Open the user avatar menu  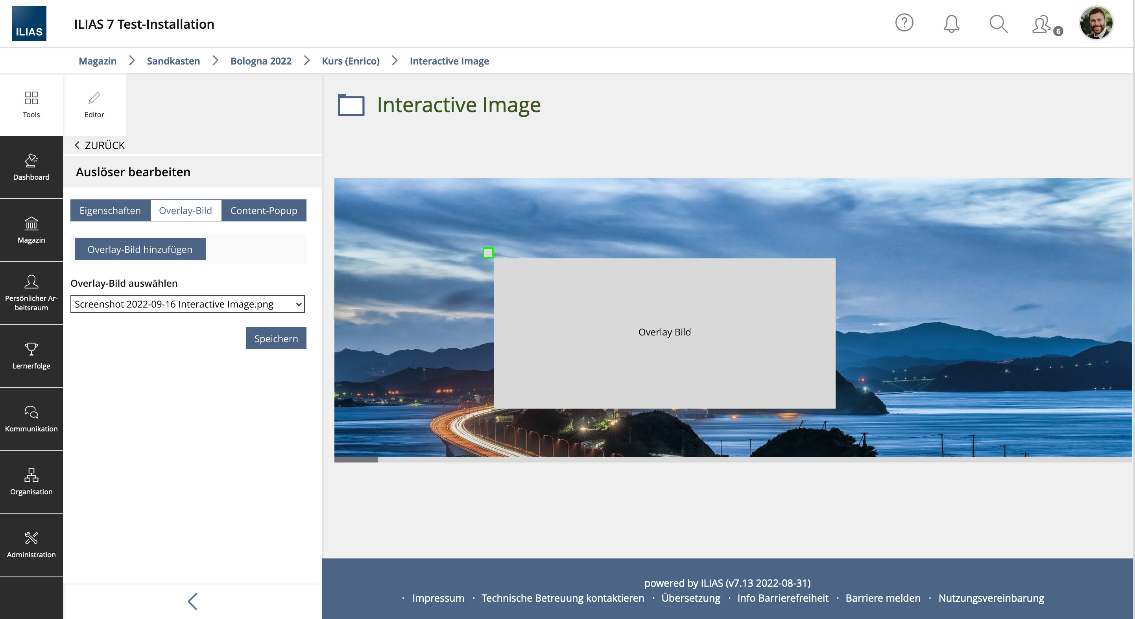(x=1096, y=23)
